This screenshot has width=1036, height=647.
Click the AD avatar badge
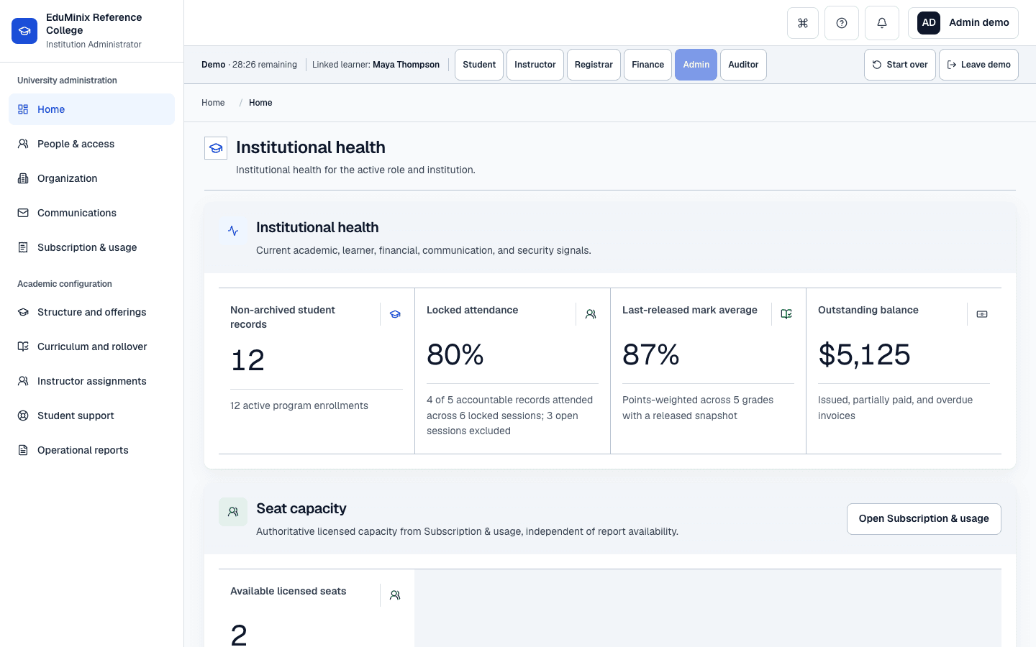(929, 23)
